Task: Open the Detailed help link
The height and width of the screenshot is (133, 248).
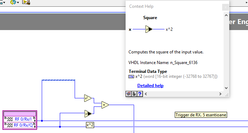Action: point(150,86)
